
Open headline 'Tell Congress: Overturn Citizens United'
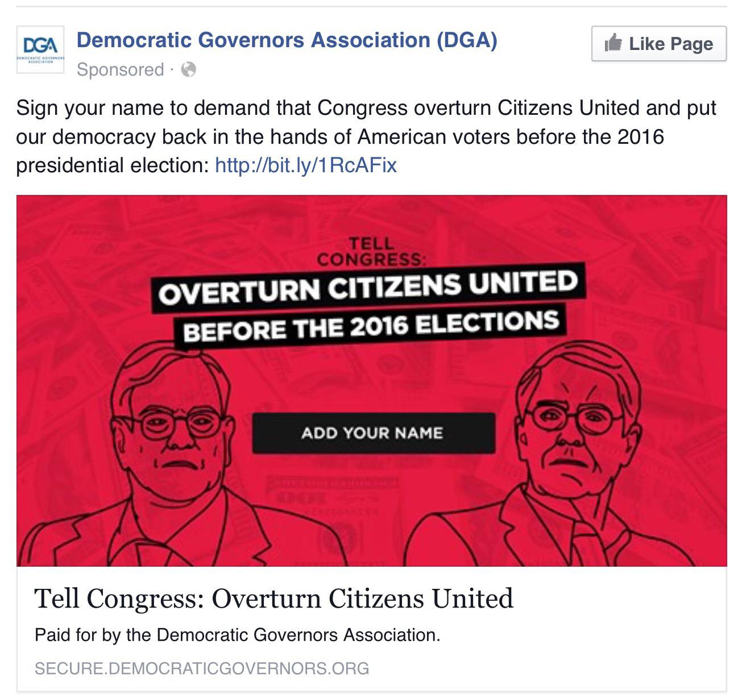pos(274,599)
